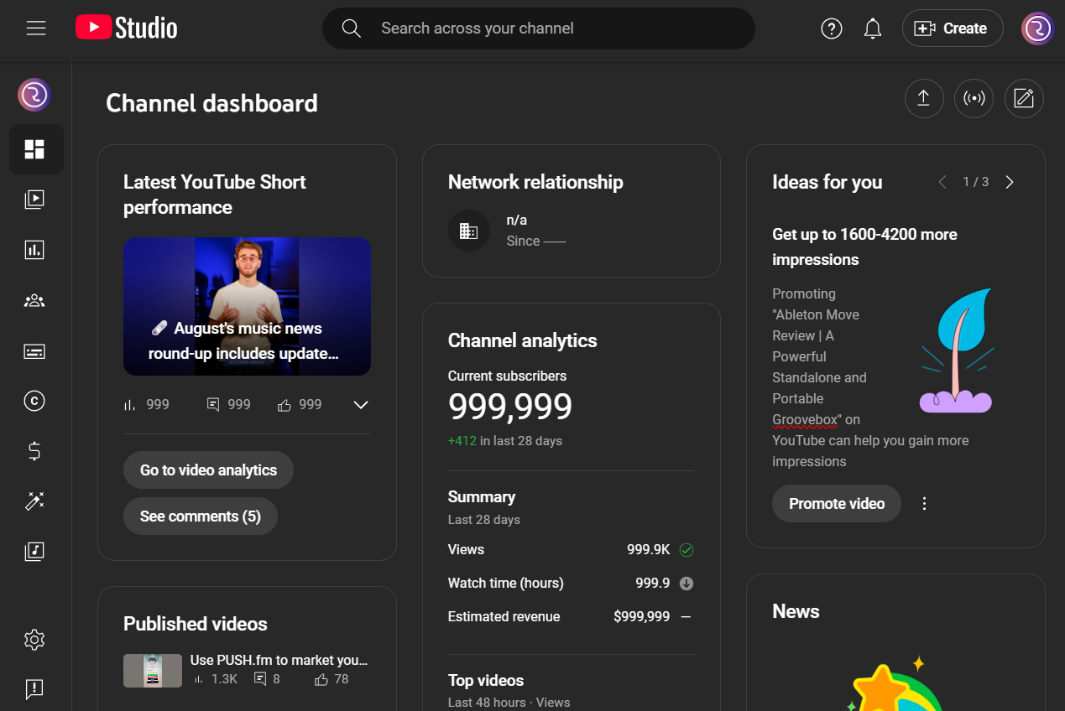1065x711 pixels.
Task: Open notifications bell
Action: coord(873,29)
